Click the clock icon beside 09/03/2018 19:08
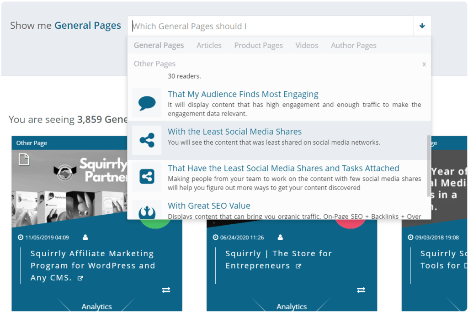468x312 pixels. point(411,238)
